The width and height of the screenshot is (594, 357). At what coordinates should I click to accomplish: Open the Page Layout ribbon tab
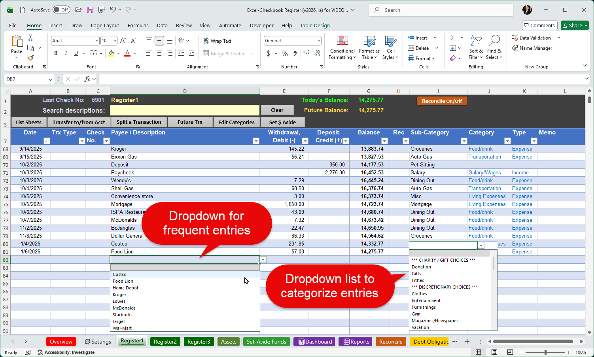click(105, 26)
